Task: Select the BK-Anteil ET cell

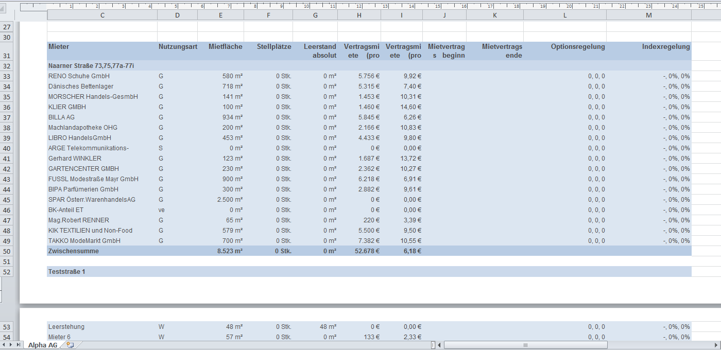Action: pos(102,210)
